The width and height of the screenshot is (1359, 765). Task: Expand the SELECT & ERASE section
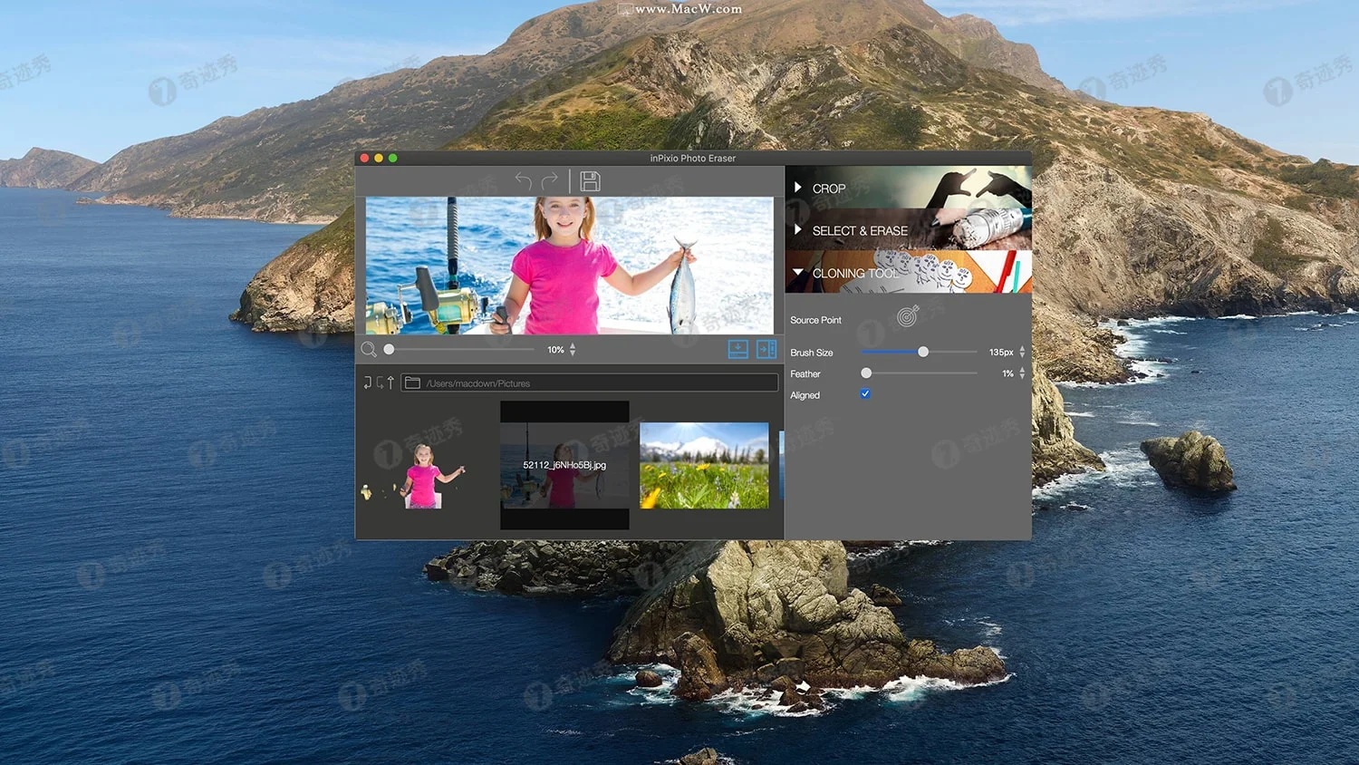pyautogui.click(x=798, y=230)
